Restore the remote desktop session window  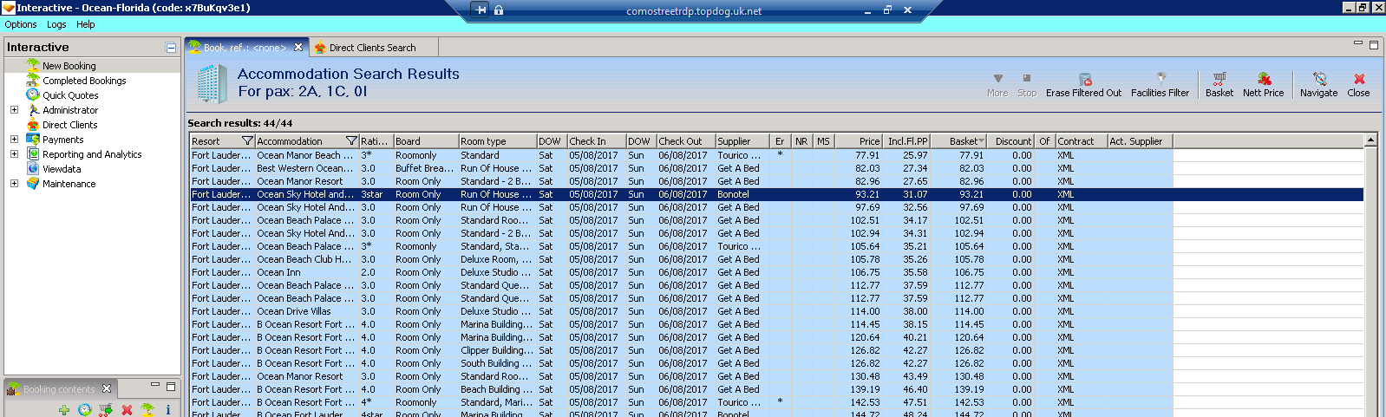click(887, 10)
